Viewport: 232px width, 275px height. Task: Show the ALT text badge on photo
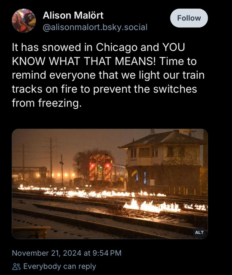coord(199,232)
